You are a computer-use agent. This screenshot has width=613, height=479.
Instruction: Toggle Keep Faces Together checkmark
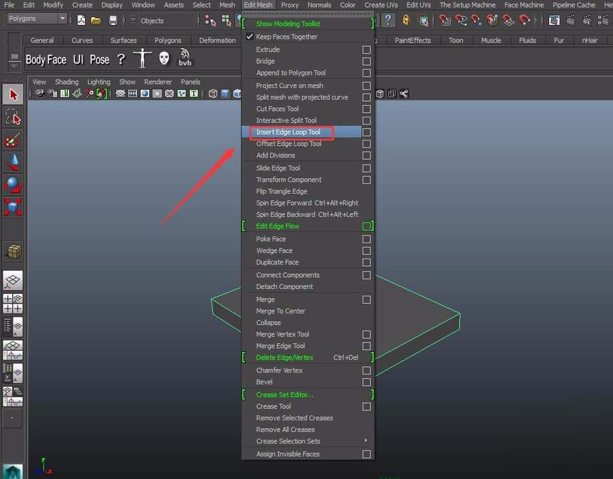250,37
